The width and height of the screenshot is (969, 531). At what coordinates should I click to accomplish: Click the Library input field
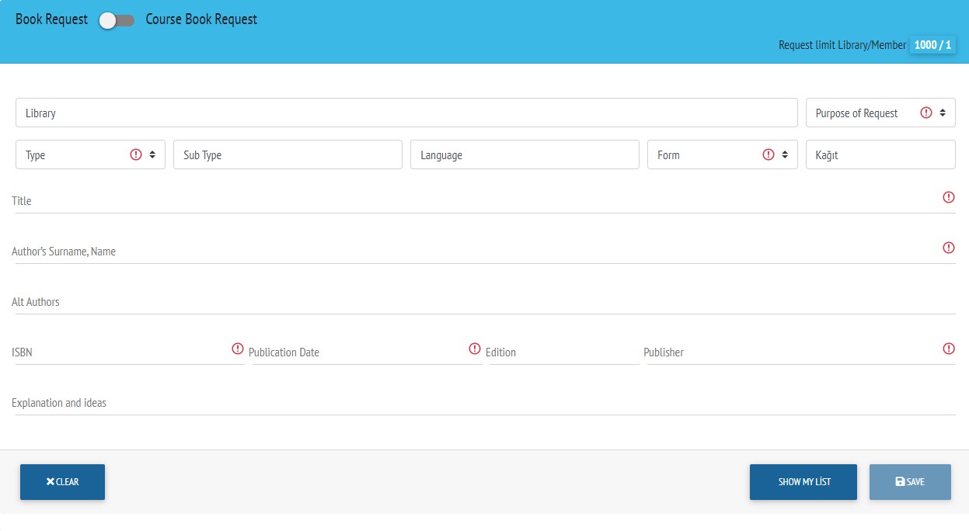(x=406, y=113)
